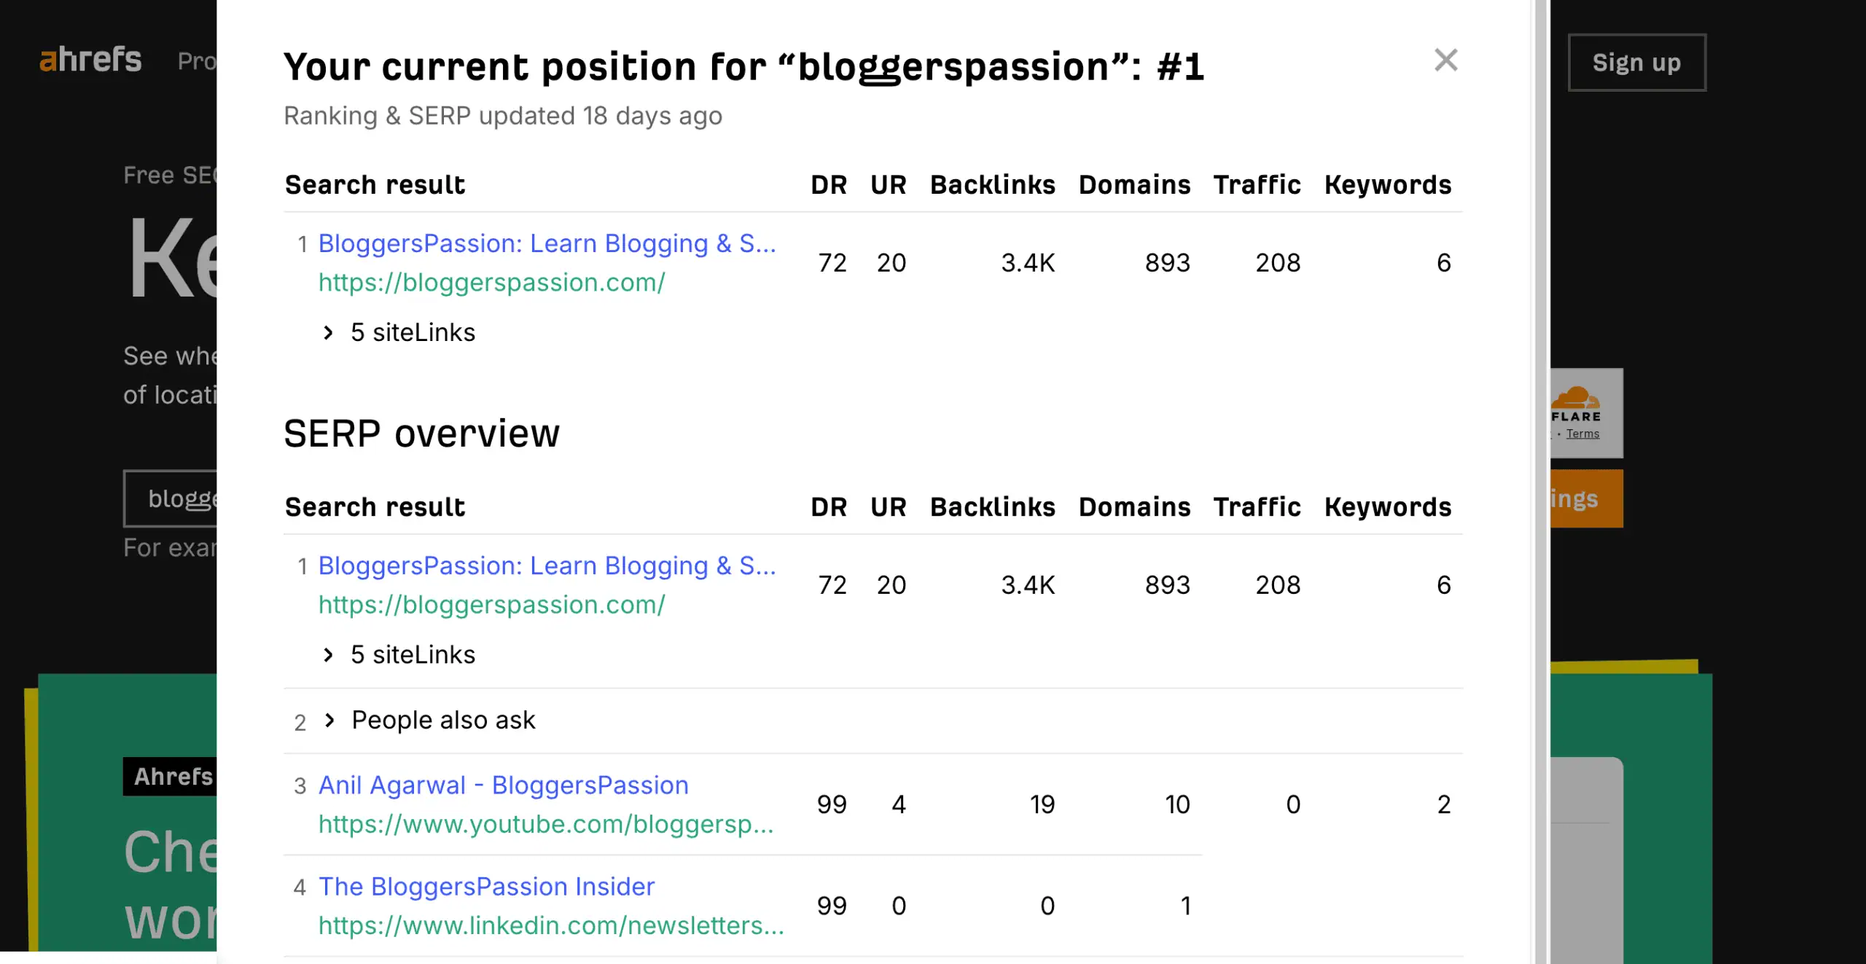The image size is (1866, 964).
Task: Click the orange rankings button
Action: pos(1586,499)
